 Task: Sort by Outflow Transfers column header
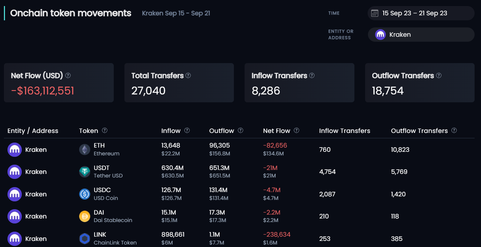[x=419, y=131]
